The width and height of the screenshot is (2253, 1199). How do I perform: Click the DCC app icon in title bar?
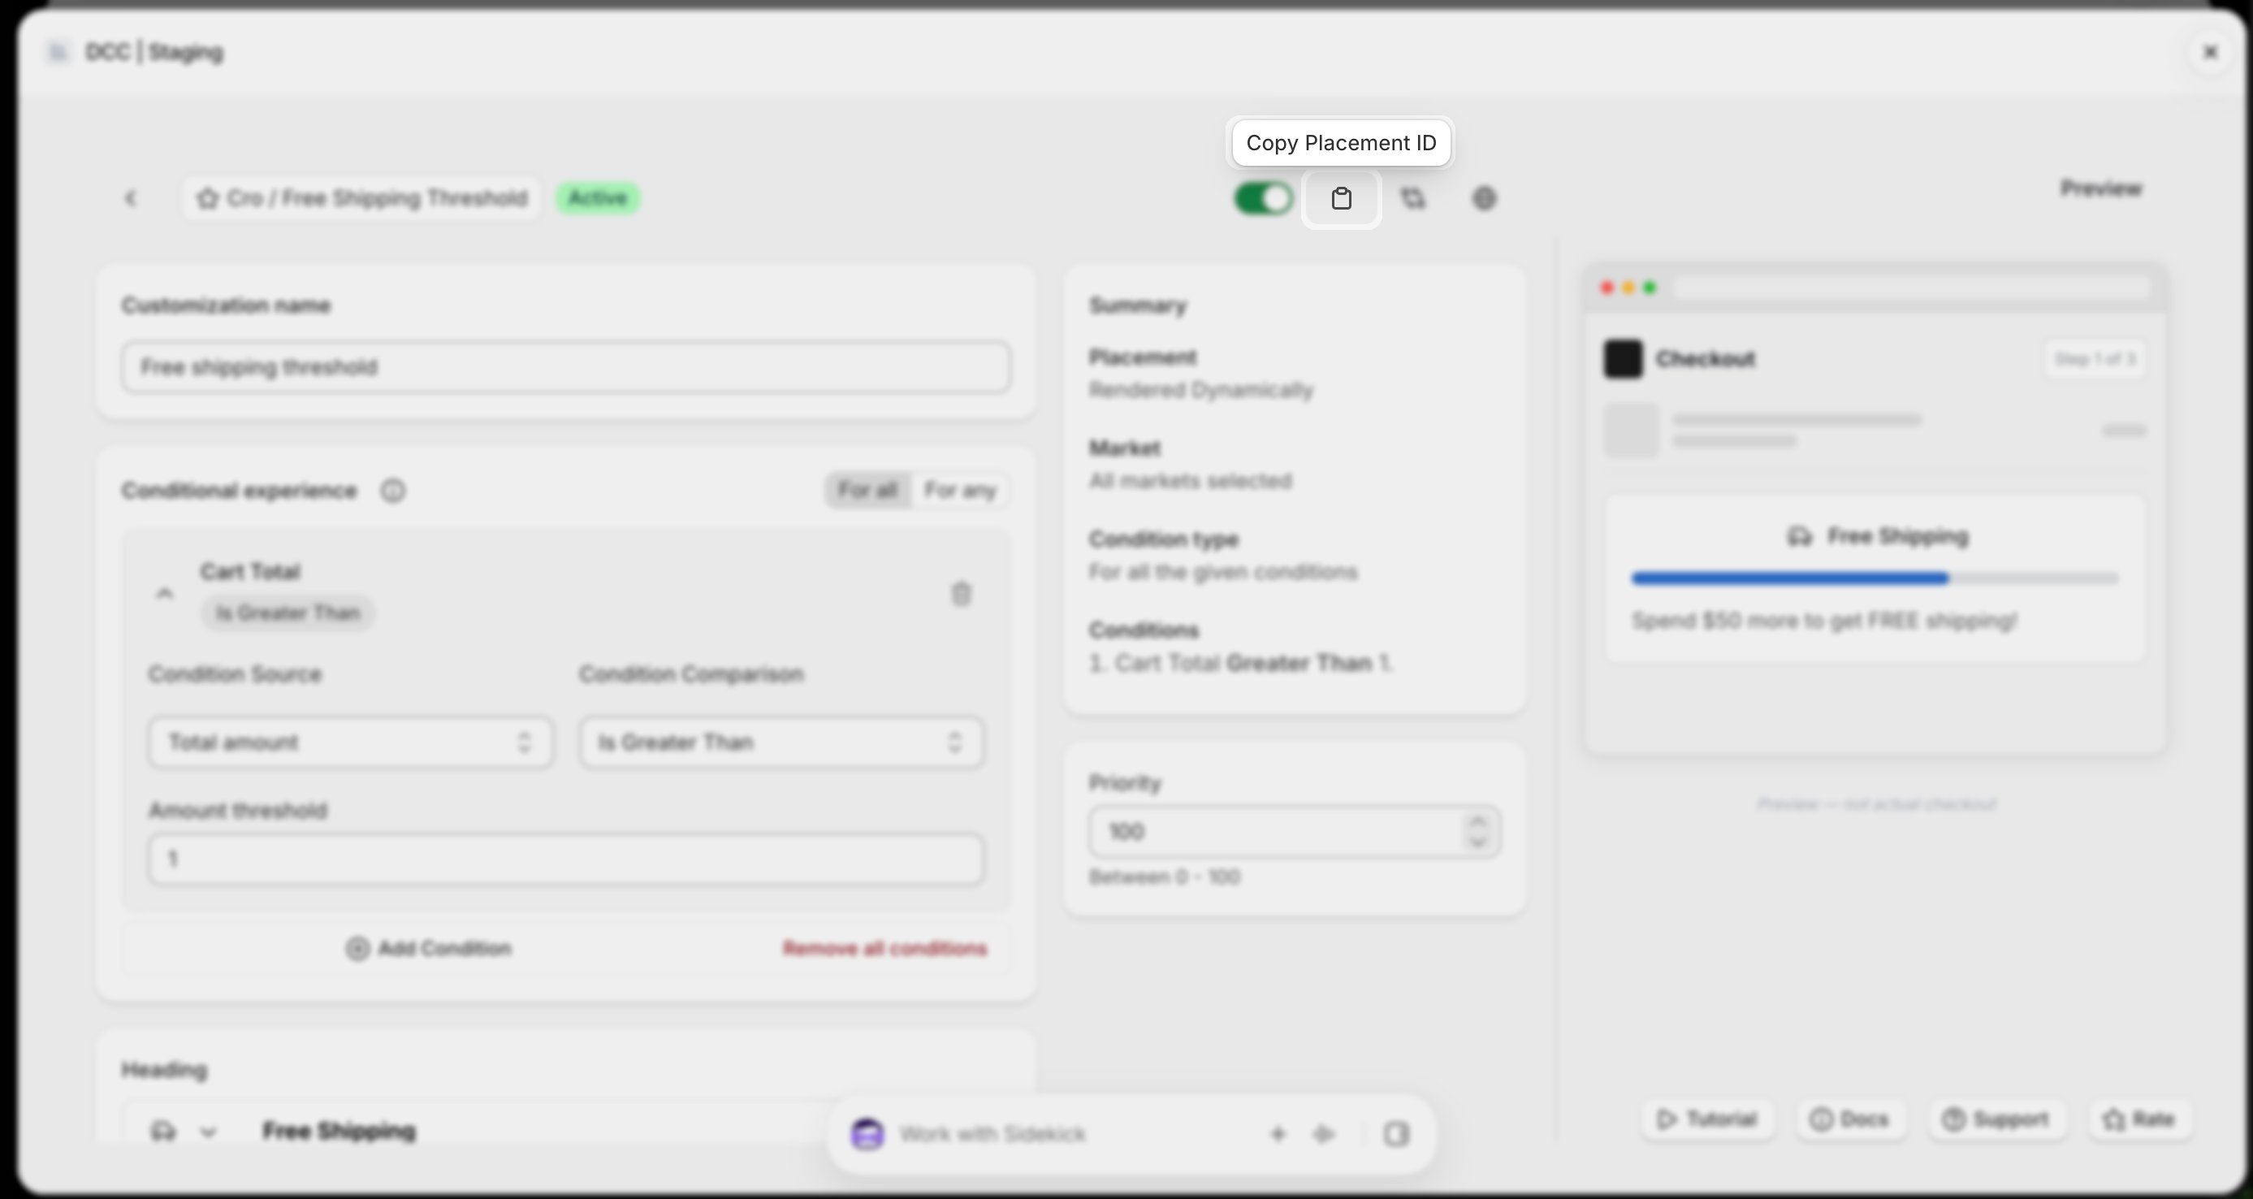click(58, 53)
